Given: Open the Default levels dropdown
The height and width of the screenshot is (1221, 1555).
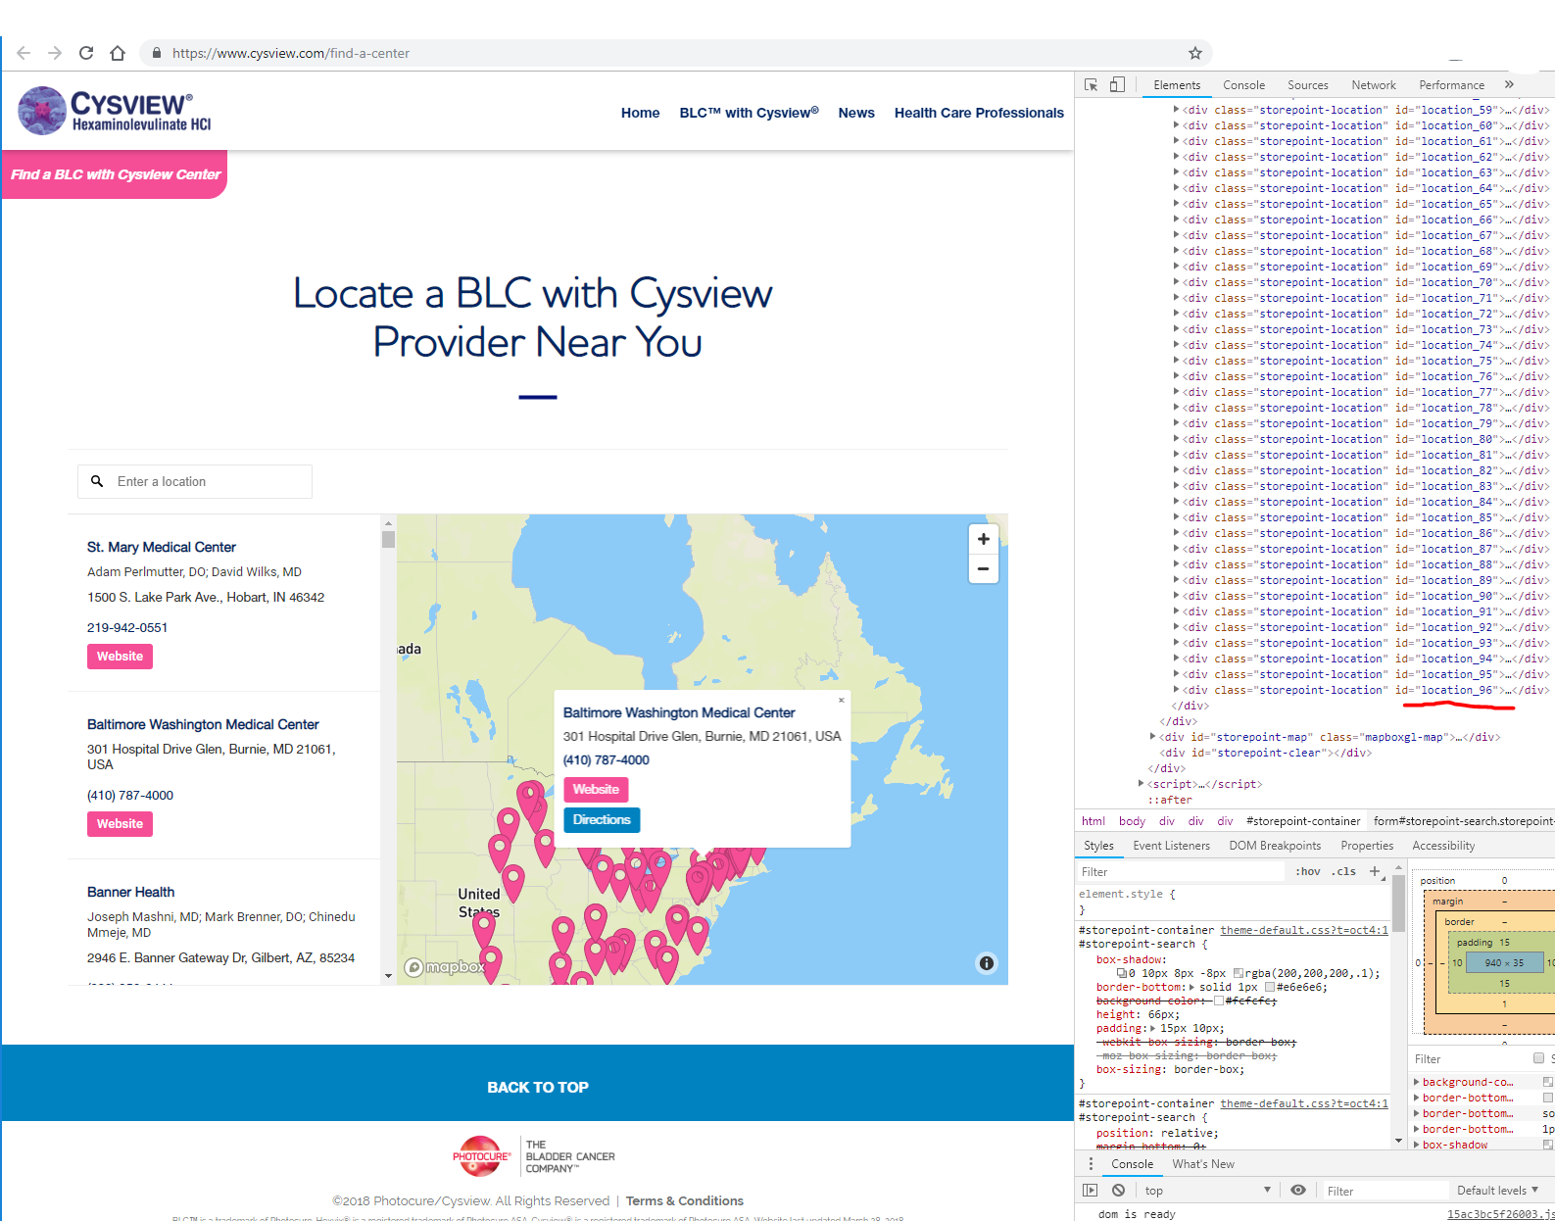Looking at the screenshot, I should click(1497, 1191).
